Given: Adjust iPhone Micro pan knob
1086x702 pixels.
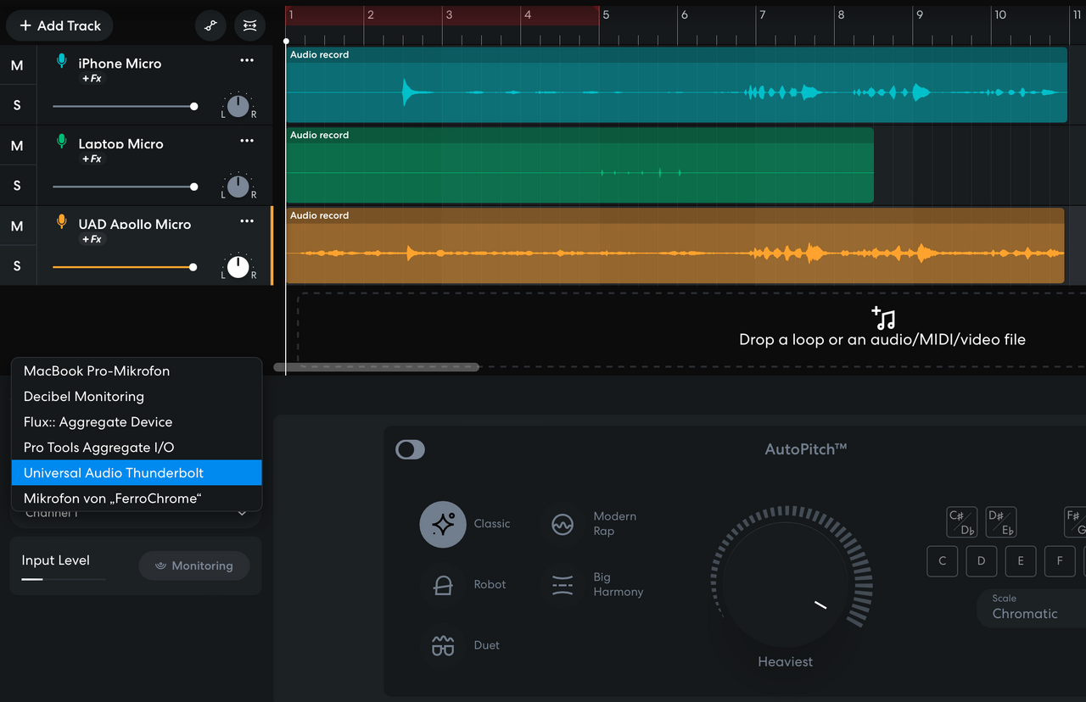Looking at the screenshot, I should [238, 105].
